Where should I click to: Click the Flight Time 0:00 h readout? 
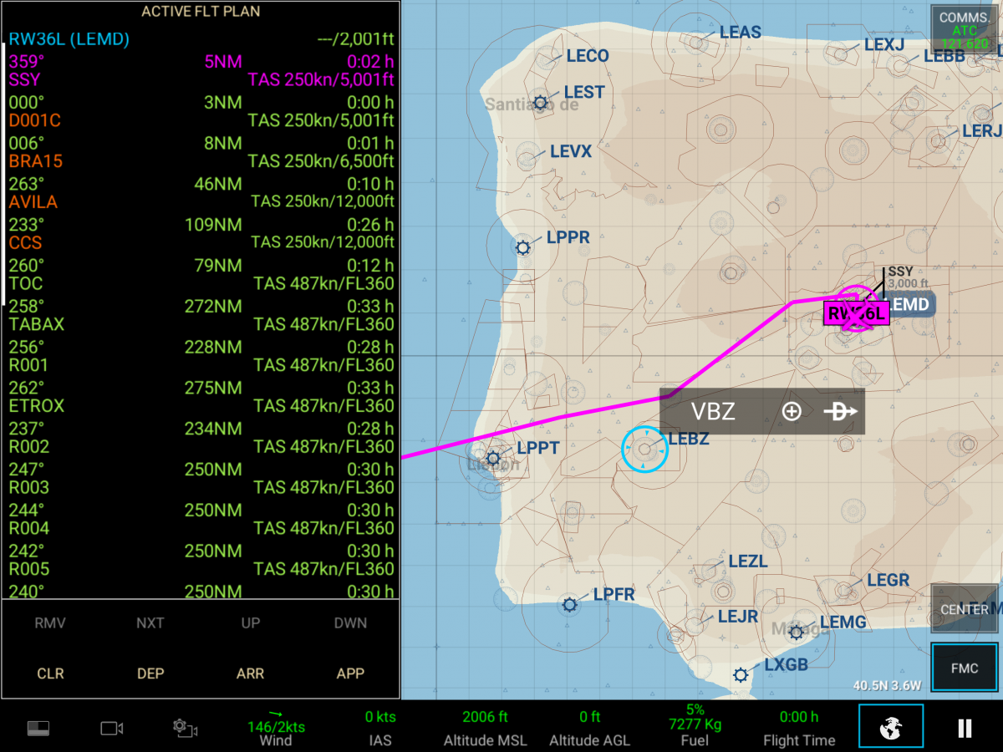(799, 728)
